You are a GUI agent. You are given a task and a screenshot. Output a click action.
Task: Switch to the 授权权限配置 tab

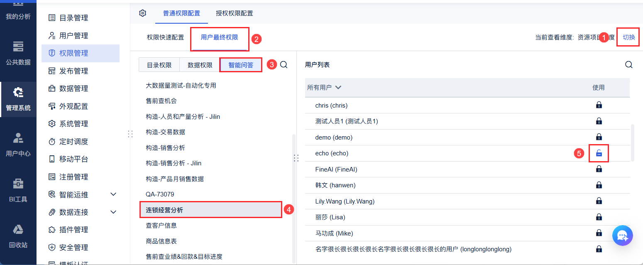pyautogui.click(x=234, y=13)
